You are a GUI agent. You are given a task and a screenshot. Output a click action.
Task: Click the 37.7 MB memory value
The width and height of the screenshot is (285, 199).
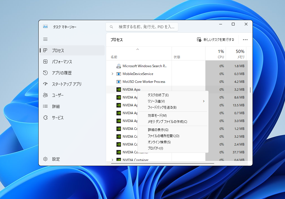click(239, 152)
